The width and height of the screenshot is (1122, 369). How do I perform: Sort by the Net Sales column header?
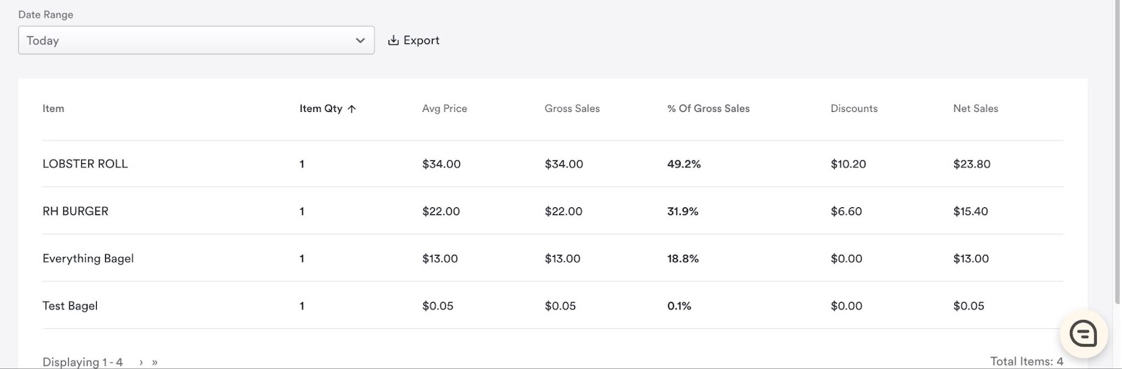pyautogui.click(x=975, y=109)
